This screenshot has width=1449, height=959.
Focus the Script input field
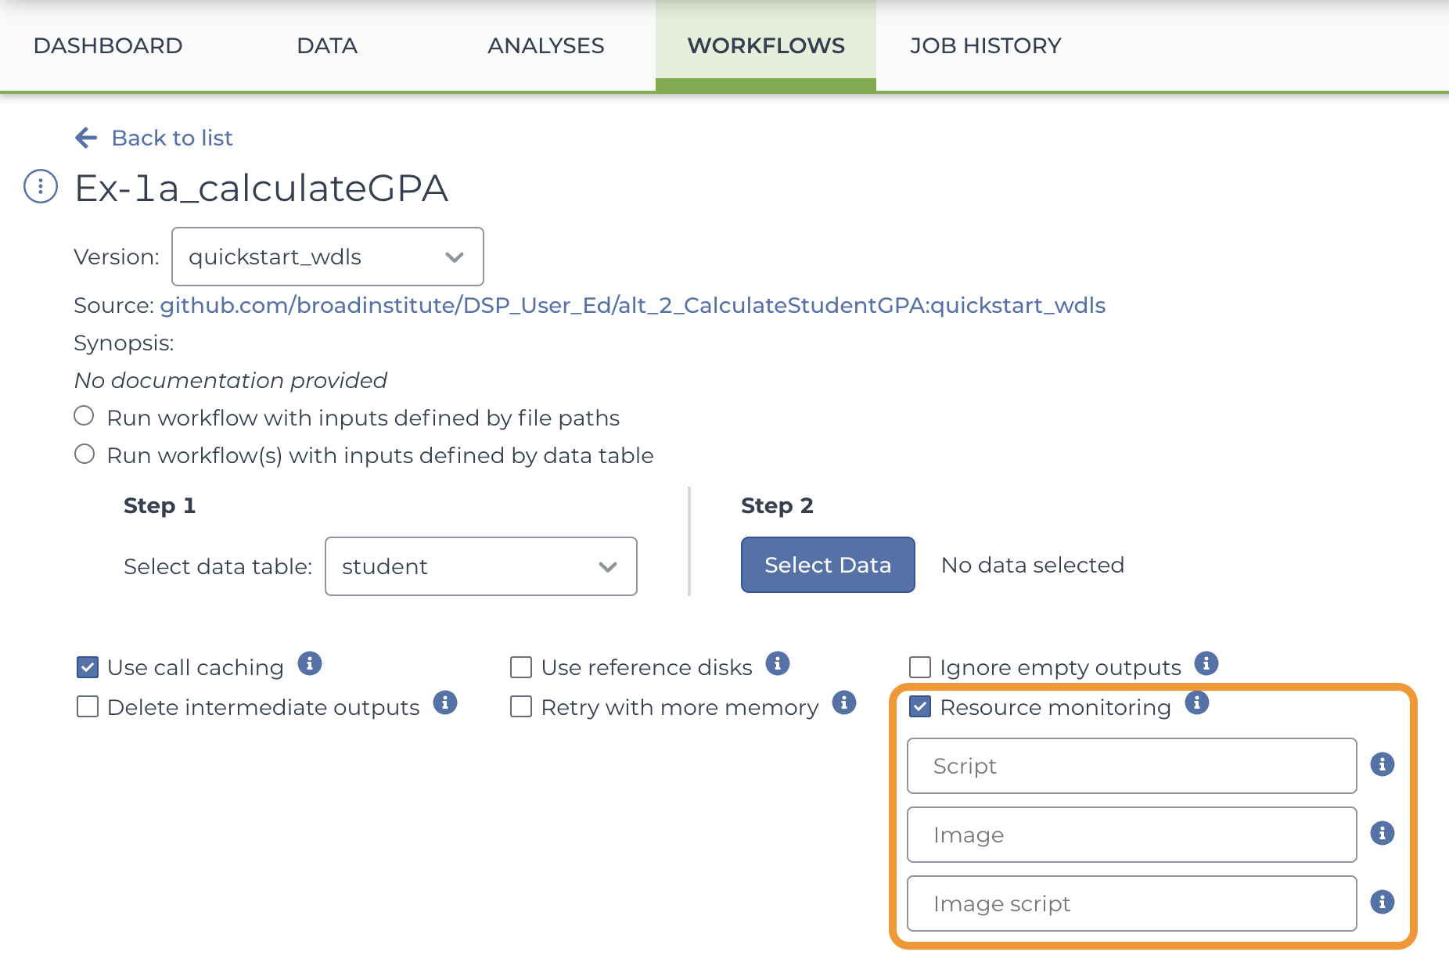click(1131, 766)
